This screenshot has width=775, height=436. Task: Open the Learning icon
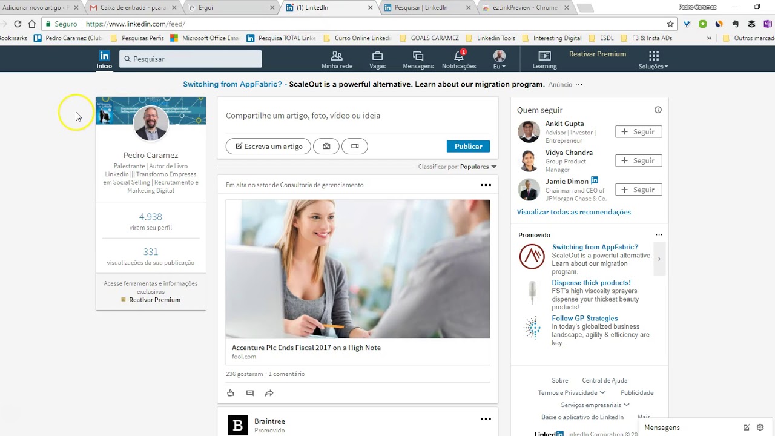coord(544,59)
